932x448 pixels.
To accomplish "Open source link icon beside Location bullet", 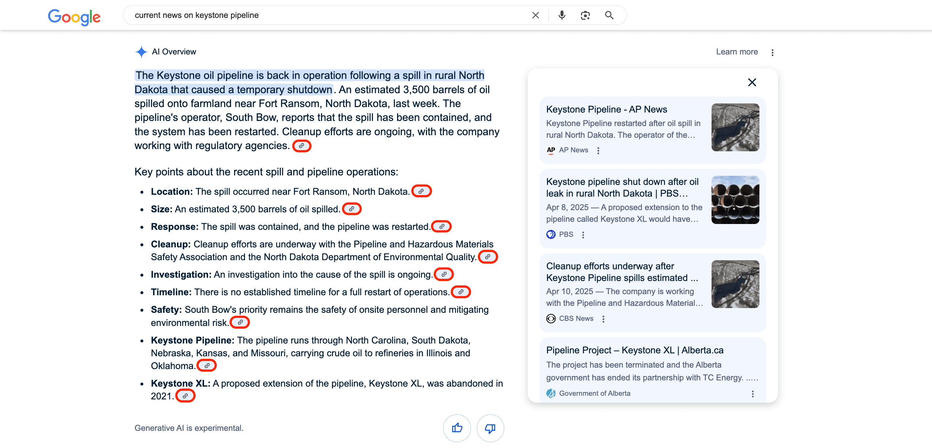I will tap(421, 191).
